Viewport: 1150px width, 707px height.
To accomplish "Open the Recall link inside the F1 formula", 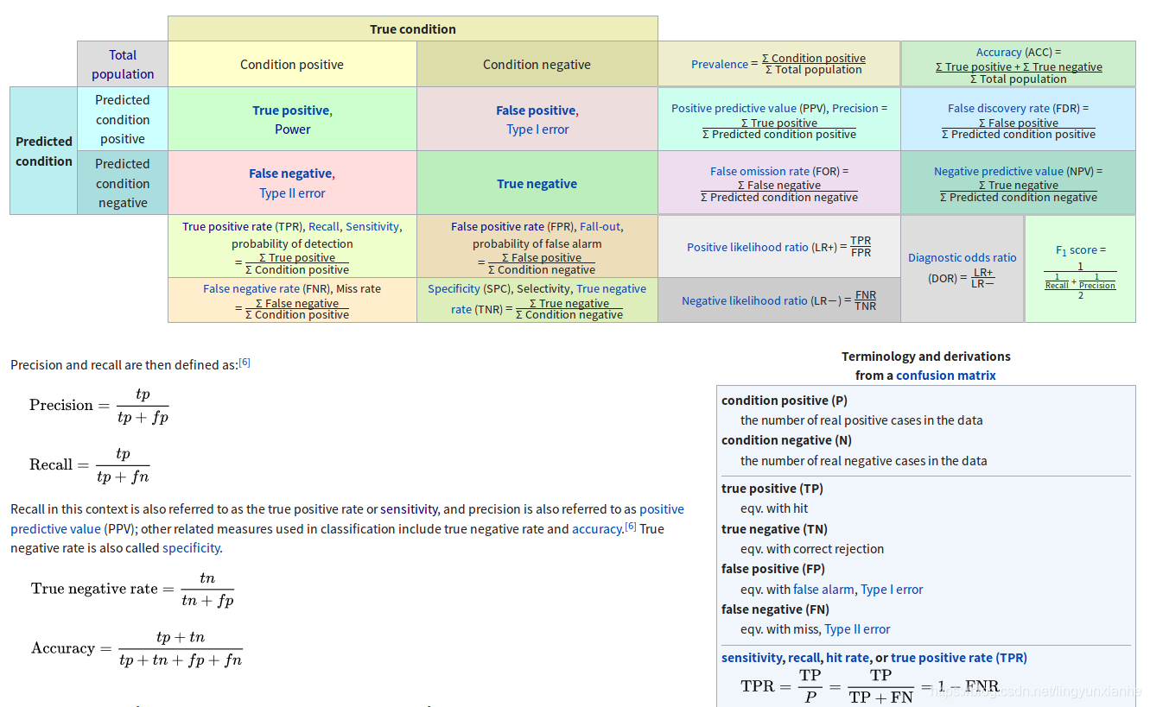I will (x=1057, y=286).
